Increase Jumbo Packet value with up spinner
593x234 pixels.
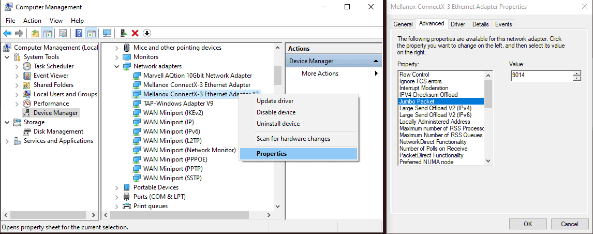[x=577, y=73]
